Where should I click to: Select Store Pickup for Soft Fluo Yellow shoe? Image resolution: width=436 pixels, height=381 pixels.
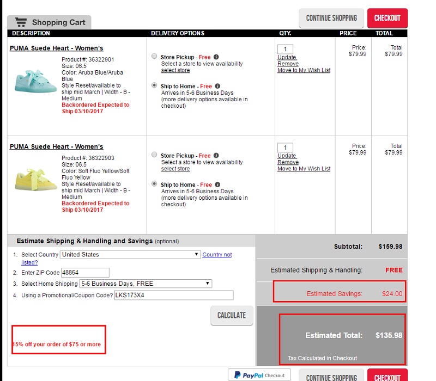154,155
